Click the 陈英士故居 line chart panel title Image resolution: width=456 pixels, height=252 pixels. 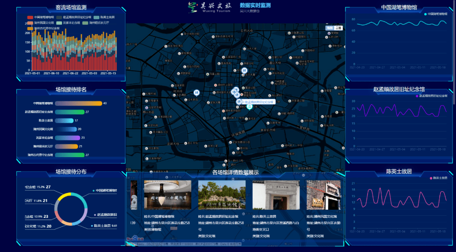point(399,172)
